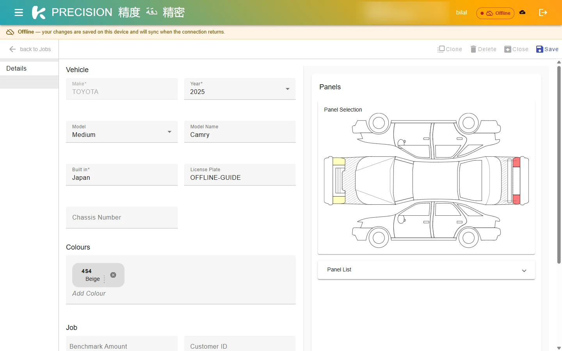The image size is (562, 351).
Task: Save the job
Action: coord(547,49)
